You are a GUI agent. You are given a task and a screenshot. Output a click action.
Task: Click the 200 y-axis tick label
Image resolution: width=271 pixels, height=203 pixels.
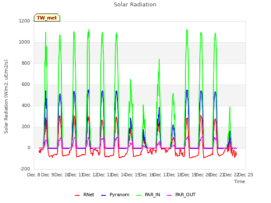26,127
